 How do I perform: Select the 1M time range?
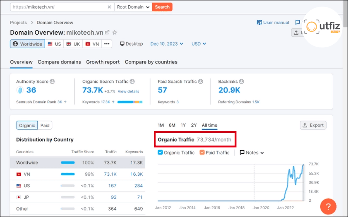[161, 125]
